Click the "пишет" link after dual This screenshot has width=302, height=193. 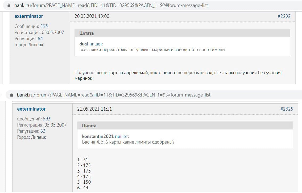click(96, 44)
